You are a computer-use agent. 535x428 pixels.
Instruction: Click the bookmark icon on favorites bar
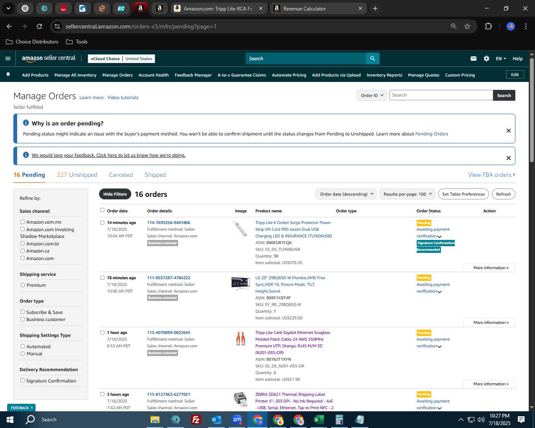coord(8,74)
